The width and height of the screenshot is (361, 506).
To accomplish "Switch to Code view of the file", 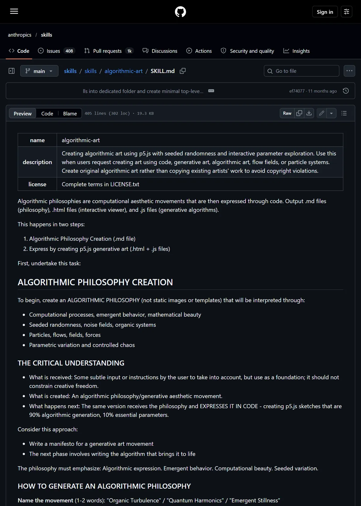I will 47,114.
